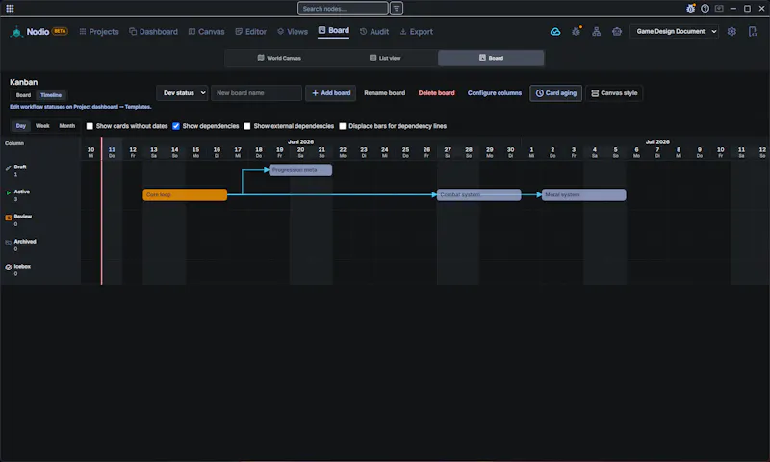Open the Editor navigation item

click(250, 32)
